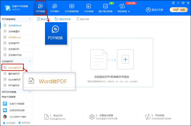Viewport: 191px width, 126px height.
Task: Expand the WPS文件转换 section
Action: [30, 92]
